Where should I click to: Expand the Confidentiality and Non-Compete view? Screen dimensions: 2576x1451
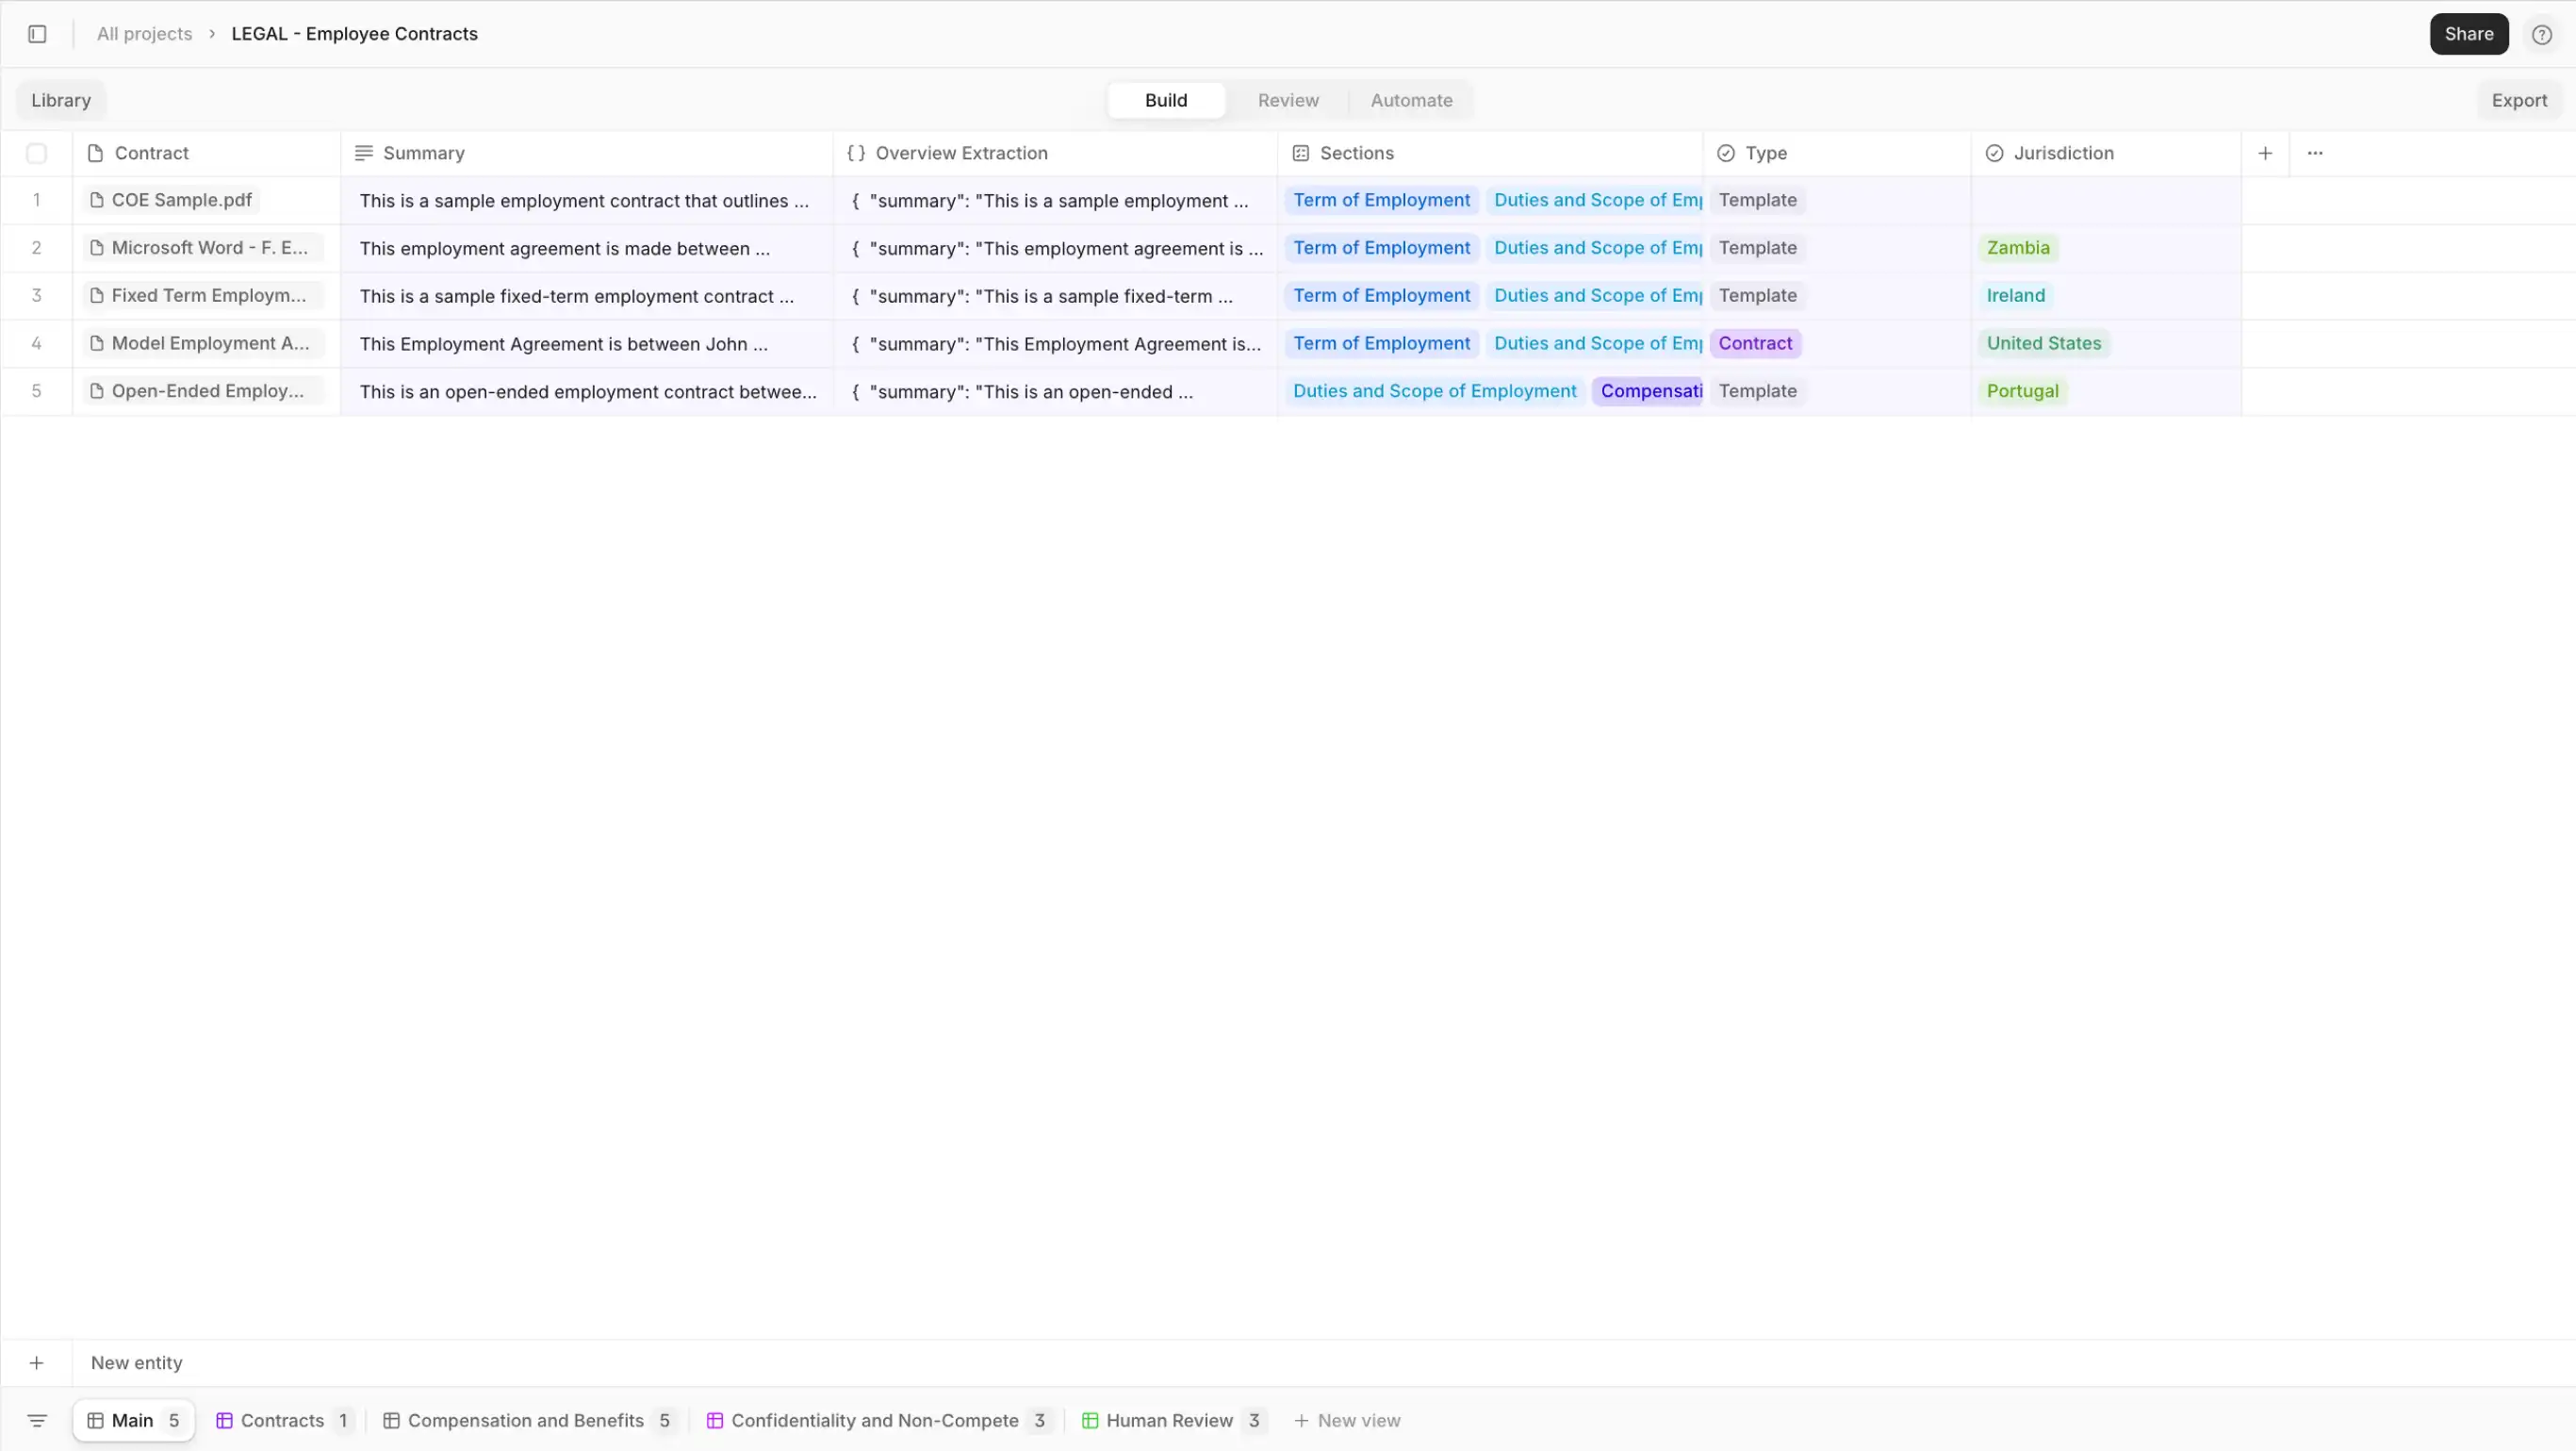(874, 1419)
